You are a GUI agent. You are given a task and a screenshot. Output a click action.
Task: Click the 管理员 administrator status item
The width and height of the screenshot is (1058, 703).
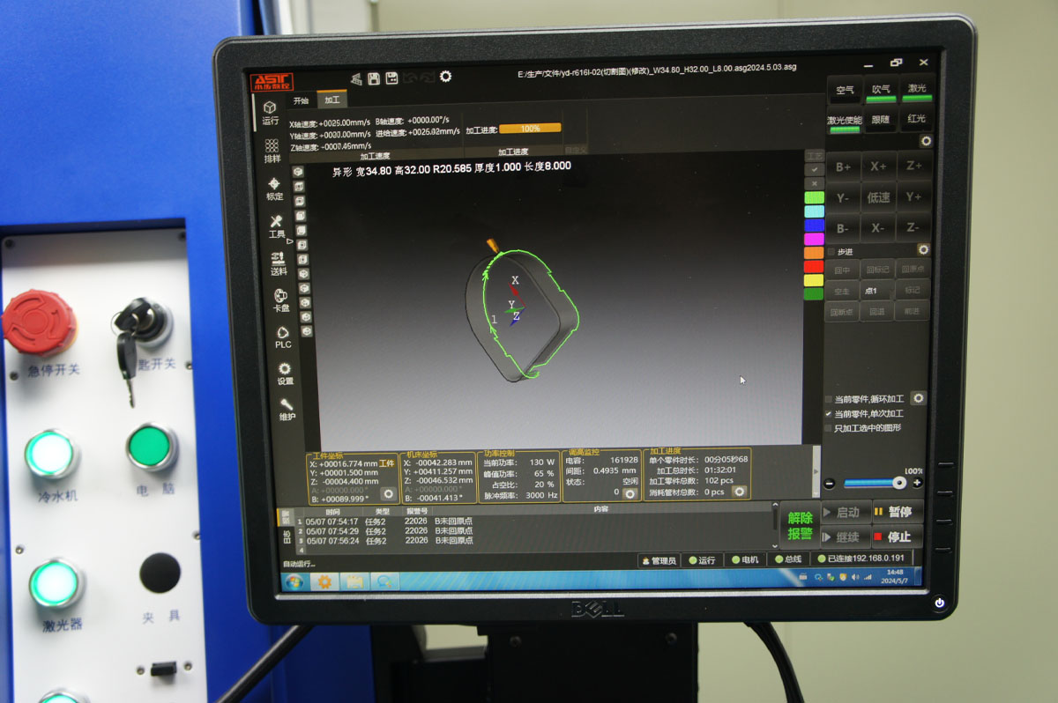(659, 559)
